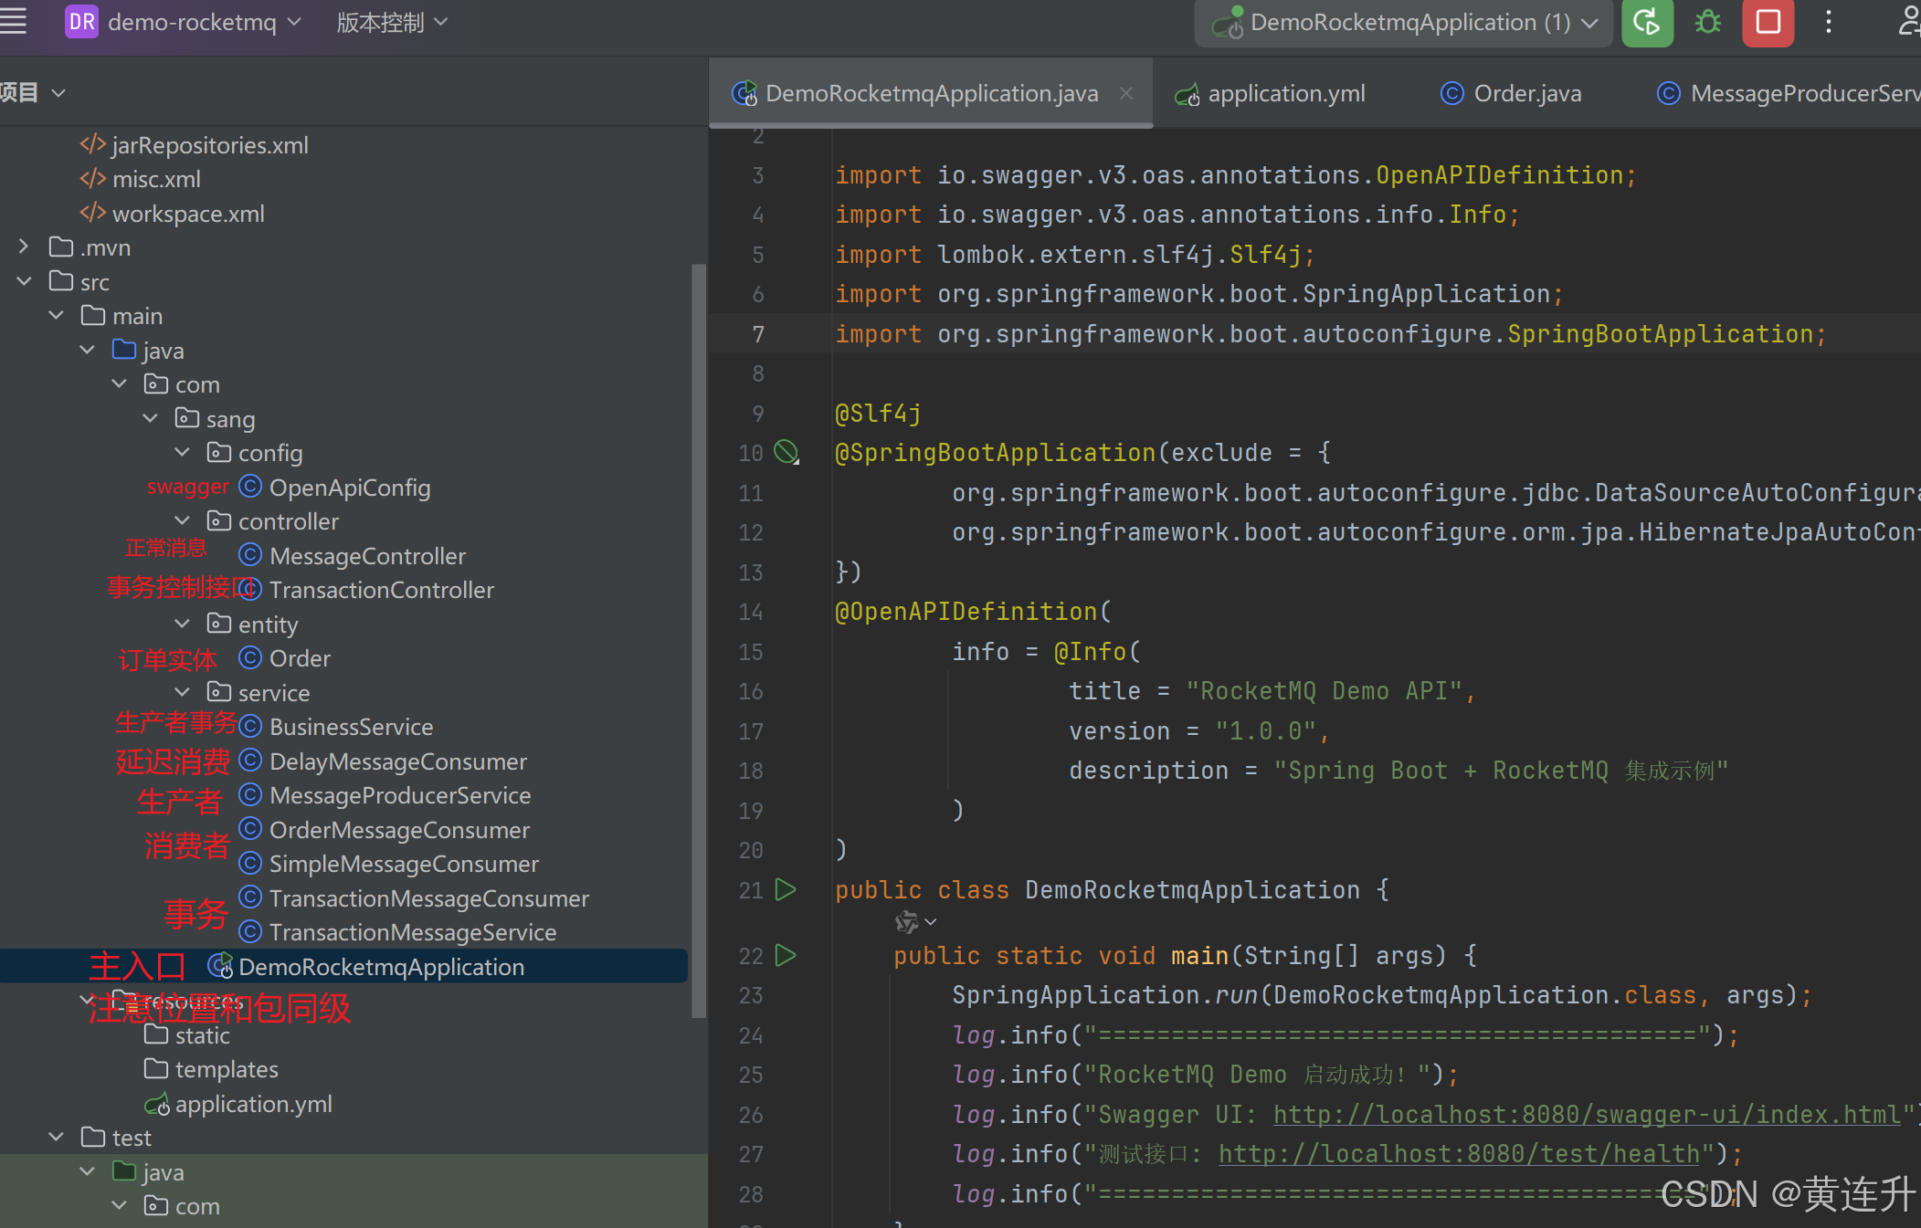Click the application.yml file icon in resources
1921x1228 pixels.
[x=157, y=1104]
